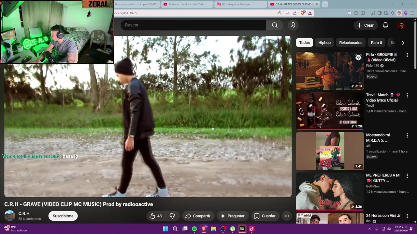Open the taskbar clock 12:15 a. m.

(x=402, y=229)
